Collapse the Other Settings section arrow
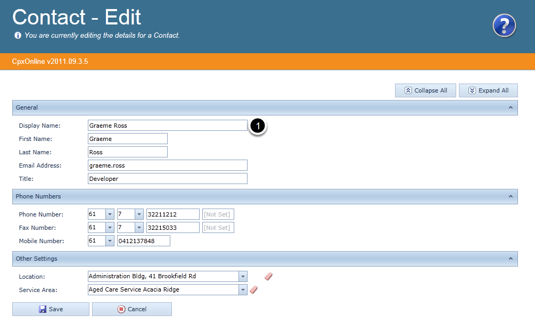 pos(511,259)
